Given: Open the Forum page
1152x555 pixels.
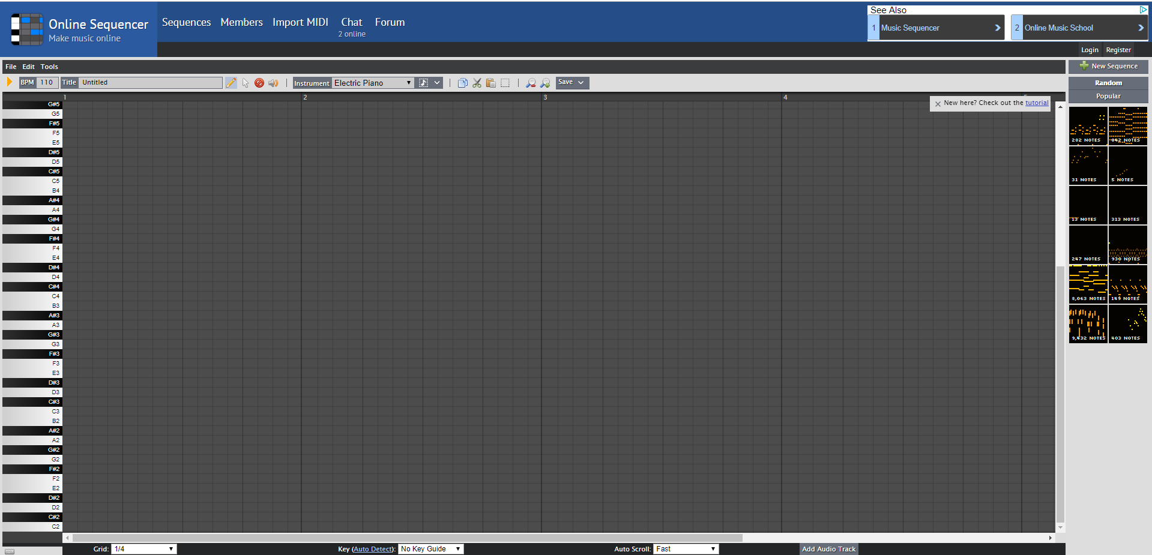Looking at the screenshot, I should pos(390,22).
